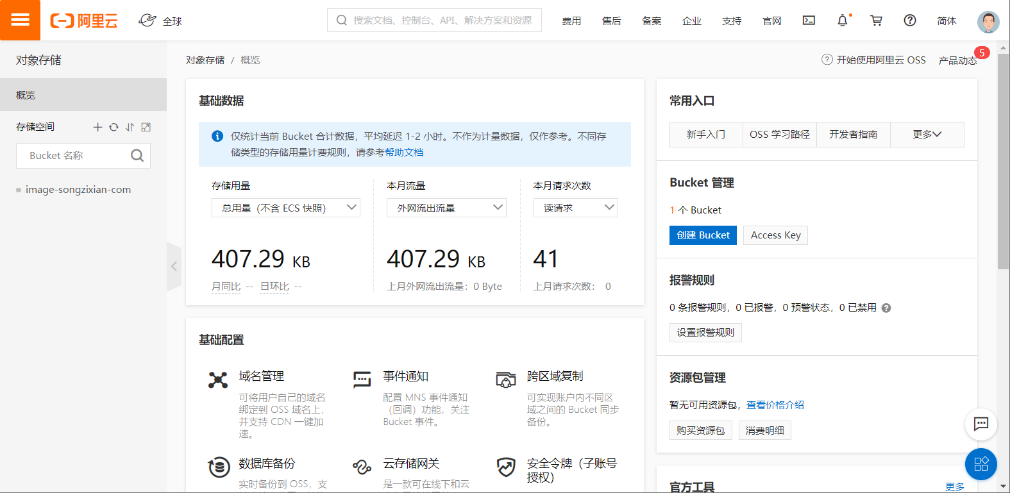Expand bucket list with popout icon
The height and width of the screenshot is (493, 1010).
coord(146,127)
